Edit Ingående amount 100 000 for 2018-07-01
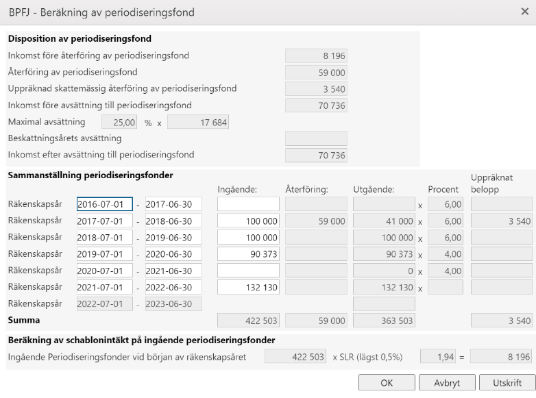This screenshot has width=536, height=398. click(x=248, y=238)
